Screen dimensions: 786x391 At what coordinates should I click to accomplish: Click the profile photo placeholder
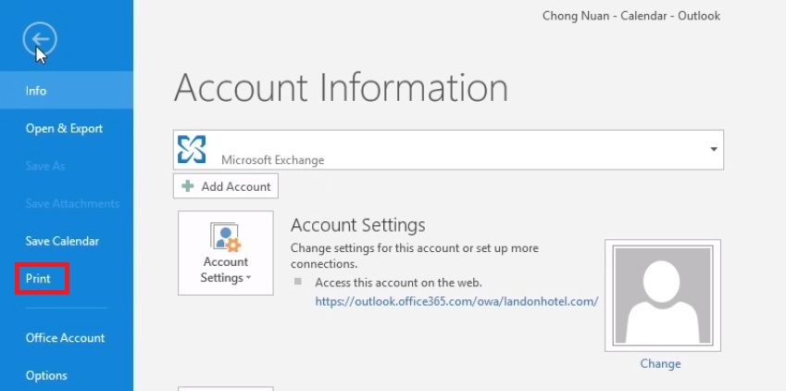coord(661,295)
